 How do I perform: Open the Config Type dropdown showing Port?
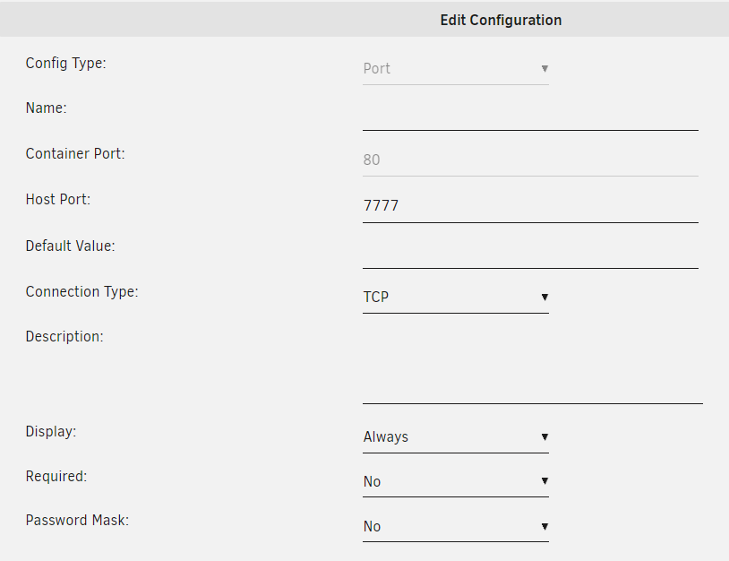[455, 69]
